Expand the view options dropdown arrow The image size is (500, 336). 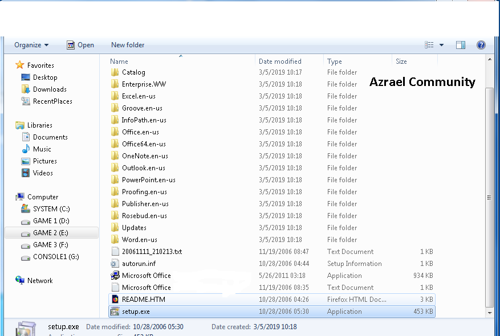(x=442, y=45)
